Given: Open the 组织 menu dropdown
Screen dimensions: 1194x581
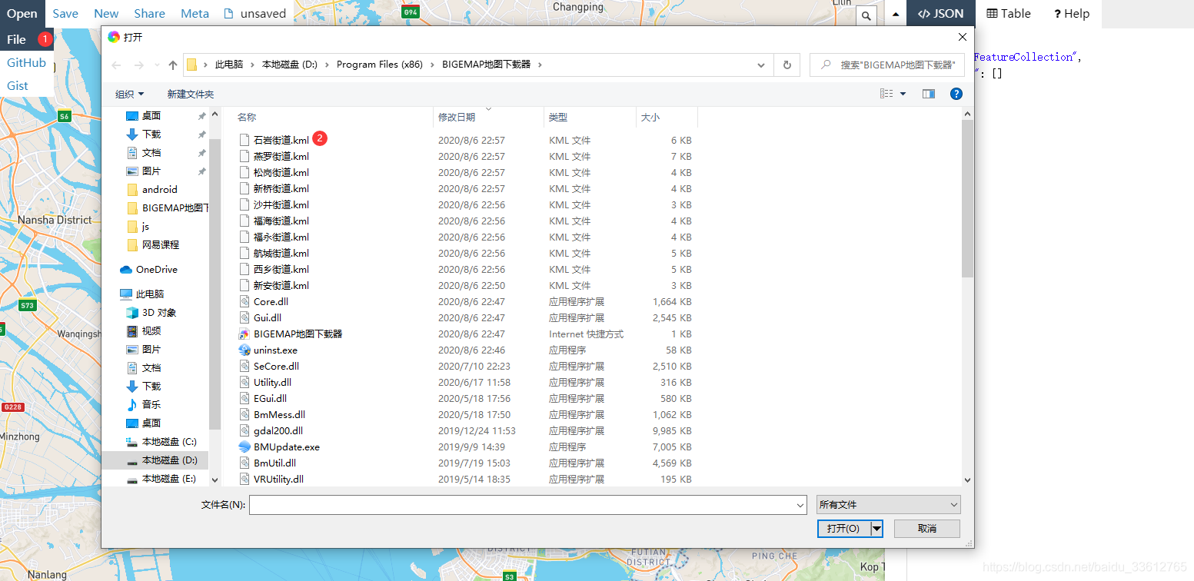Looking at the screenshot, I should pos(130,94).
